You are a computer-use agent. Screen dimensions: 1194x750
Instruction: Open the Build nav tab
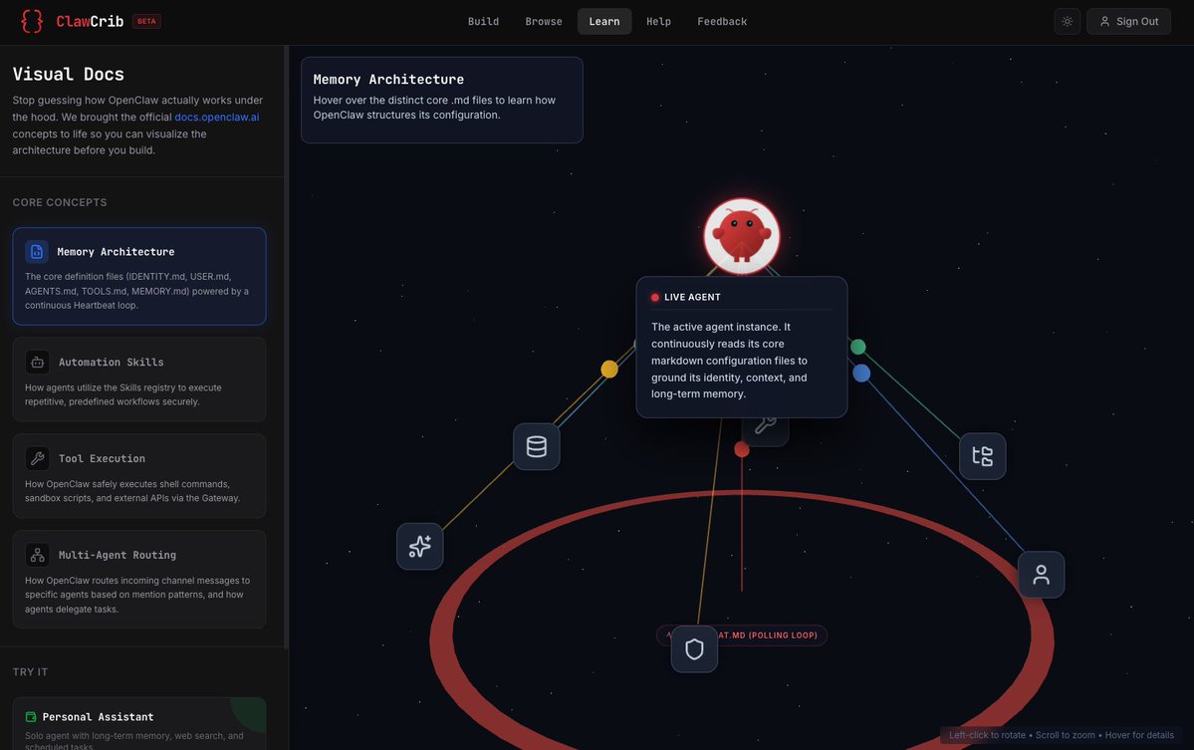coord(484,21)
